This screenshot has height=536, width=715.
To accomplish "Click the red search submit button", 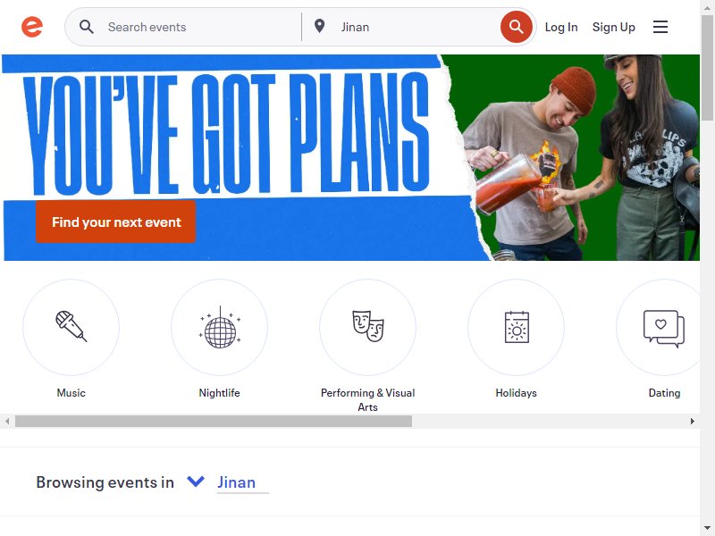I will (x=516, y=27).
